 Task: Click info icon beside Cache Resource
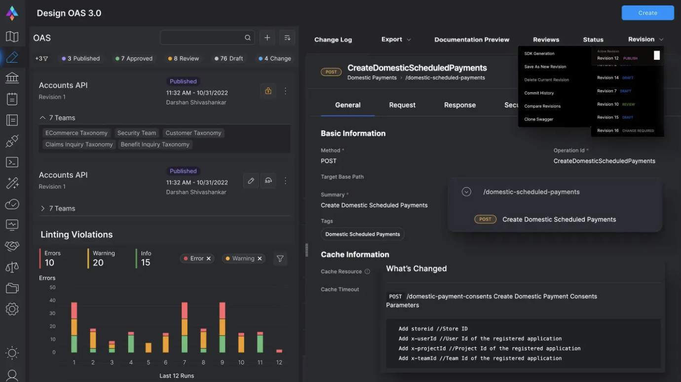[367, 271]
